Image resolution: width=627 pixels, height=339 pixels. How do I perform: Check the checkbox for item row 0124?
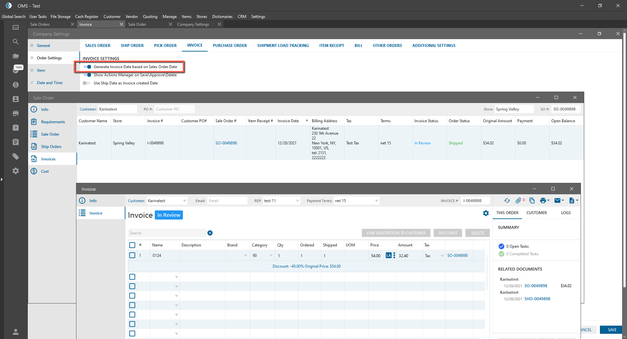coord(132,256)
